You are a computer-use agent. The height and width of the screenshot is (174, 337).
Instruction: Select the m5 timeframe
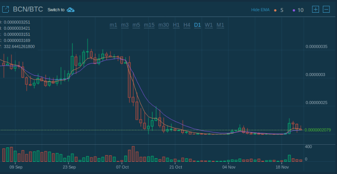click(x=136, y=25)
